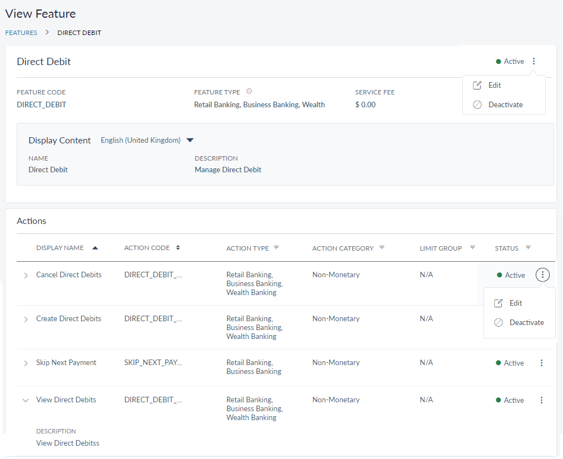Click the Feature Type info icon
The image size is (563, 459).
point(249,92)
